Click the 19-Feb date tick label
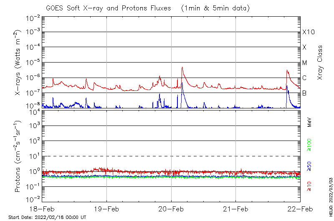This screenshot has width=334, height=221. tap(106, 209)
